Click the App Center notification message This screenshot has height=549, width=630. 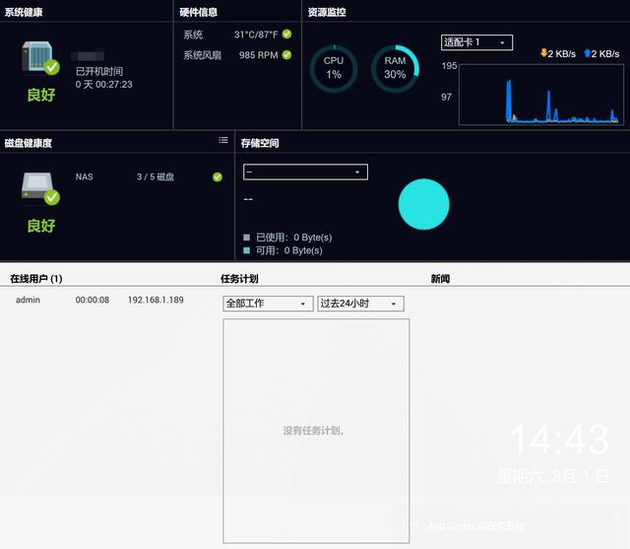475,525
